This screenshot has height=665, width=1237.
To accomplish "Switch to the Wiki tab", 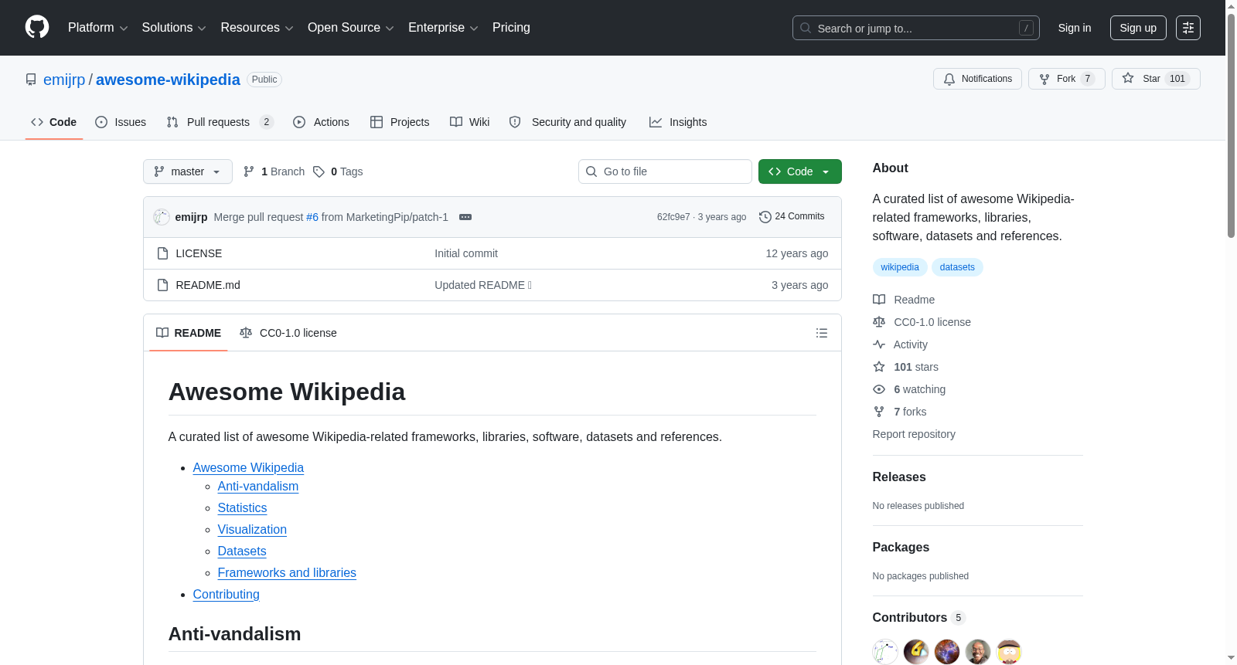I will [470, 122].
